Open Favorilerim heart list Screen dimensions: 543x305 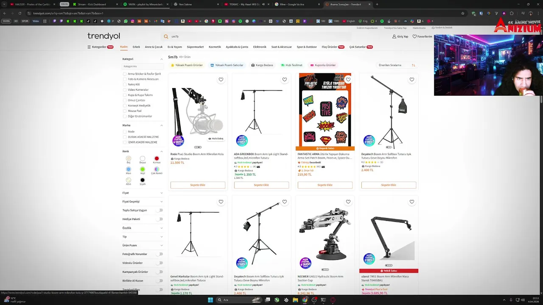(423, 36)
